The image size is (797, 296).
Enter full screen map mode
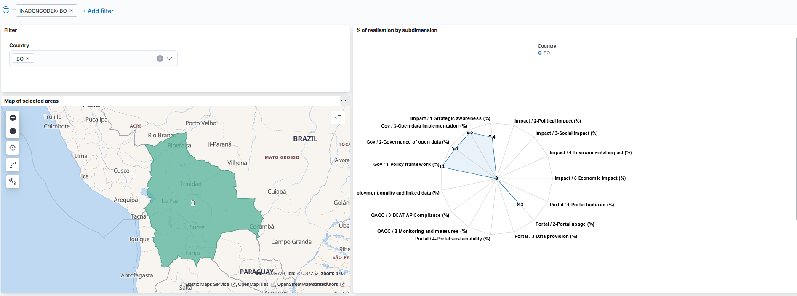13,165
